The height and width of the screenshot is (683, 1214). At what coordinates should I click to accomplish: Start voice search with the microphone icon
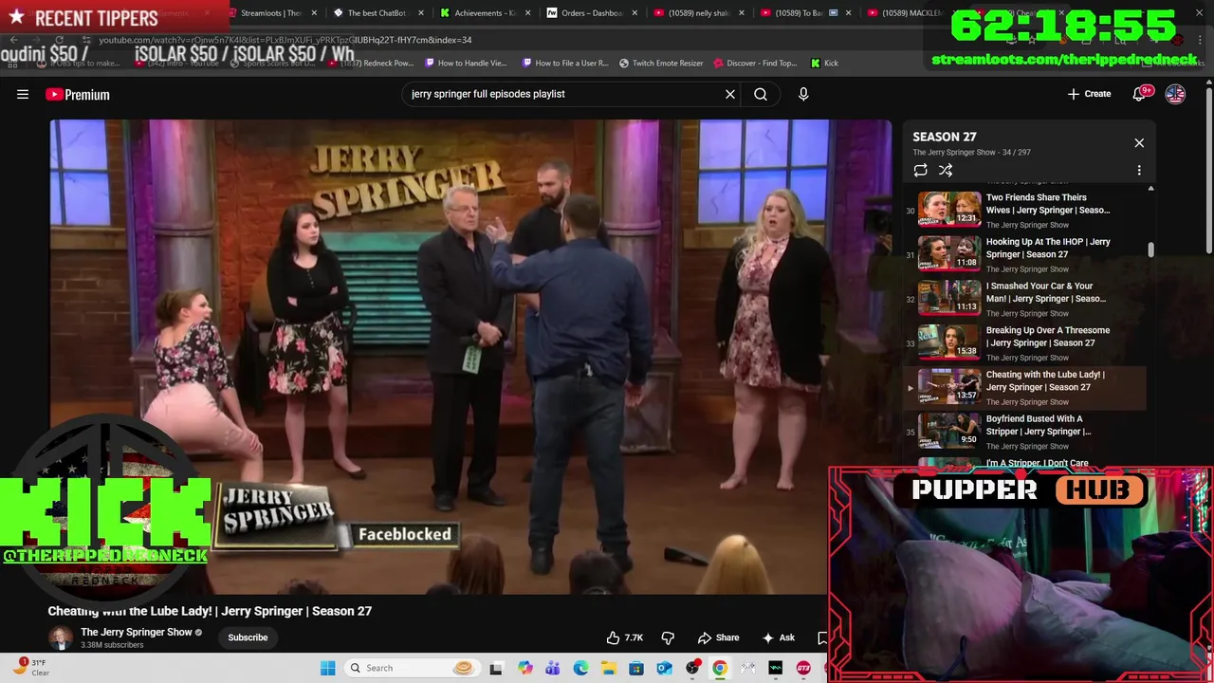[803, 94]
